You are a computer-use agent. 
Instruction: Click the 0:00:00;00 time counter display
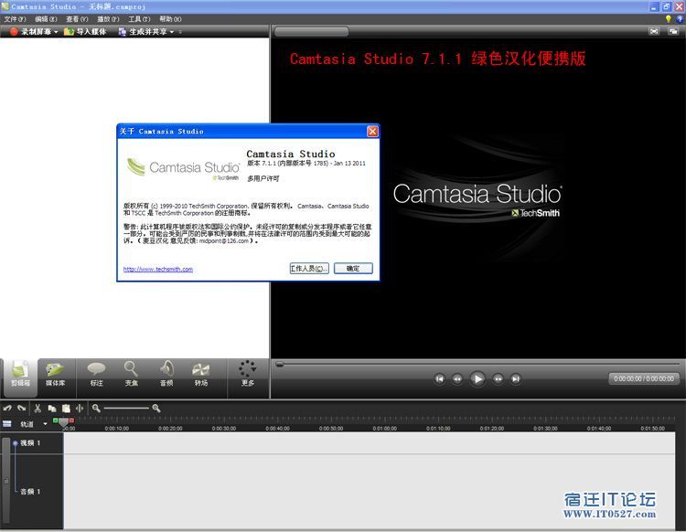tap(644, 378)
